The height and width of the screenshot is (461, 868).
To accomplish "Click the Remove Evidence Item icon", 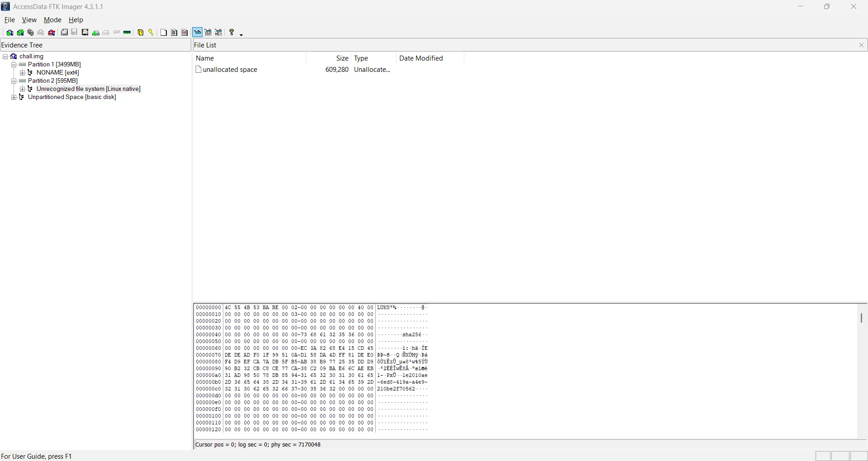I will (x=41, y=33).
